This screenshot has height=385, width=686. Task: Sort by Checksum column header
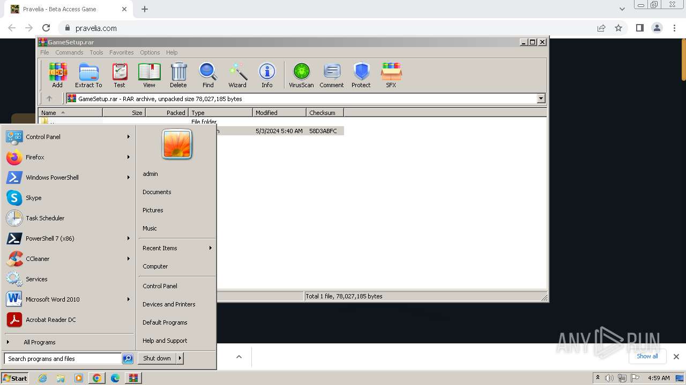pos(325,113)
